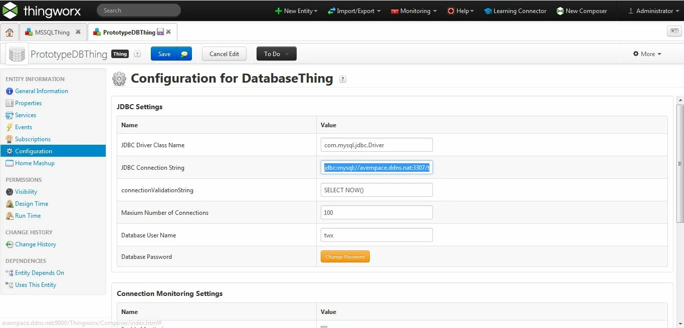Click the gear icon beside Configuration heading
This screenshot has width=684, height=328.
(119, 79)
